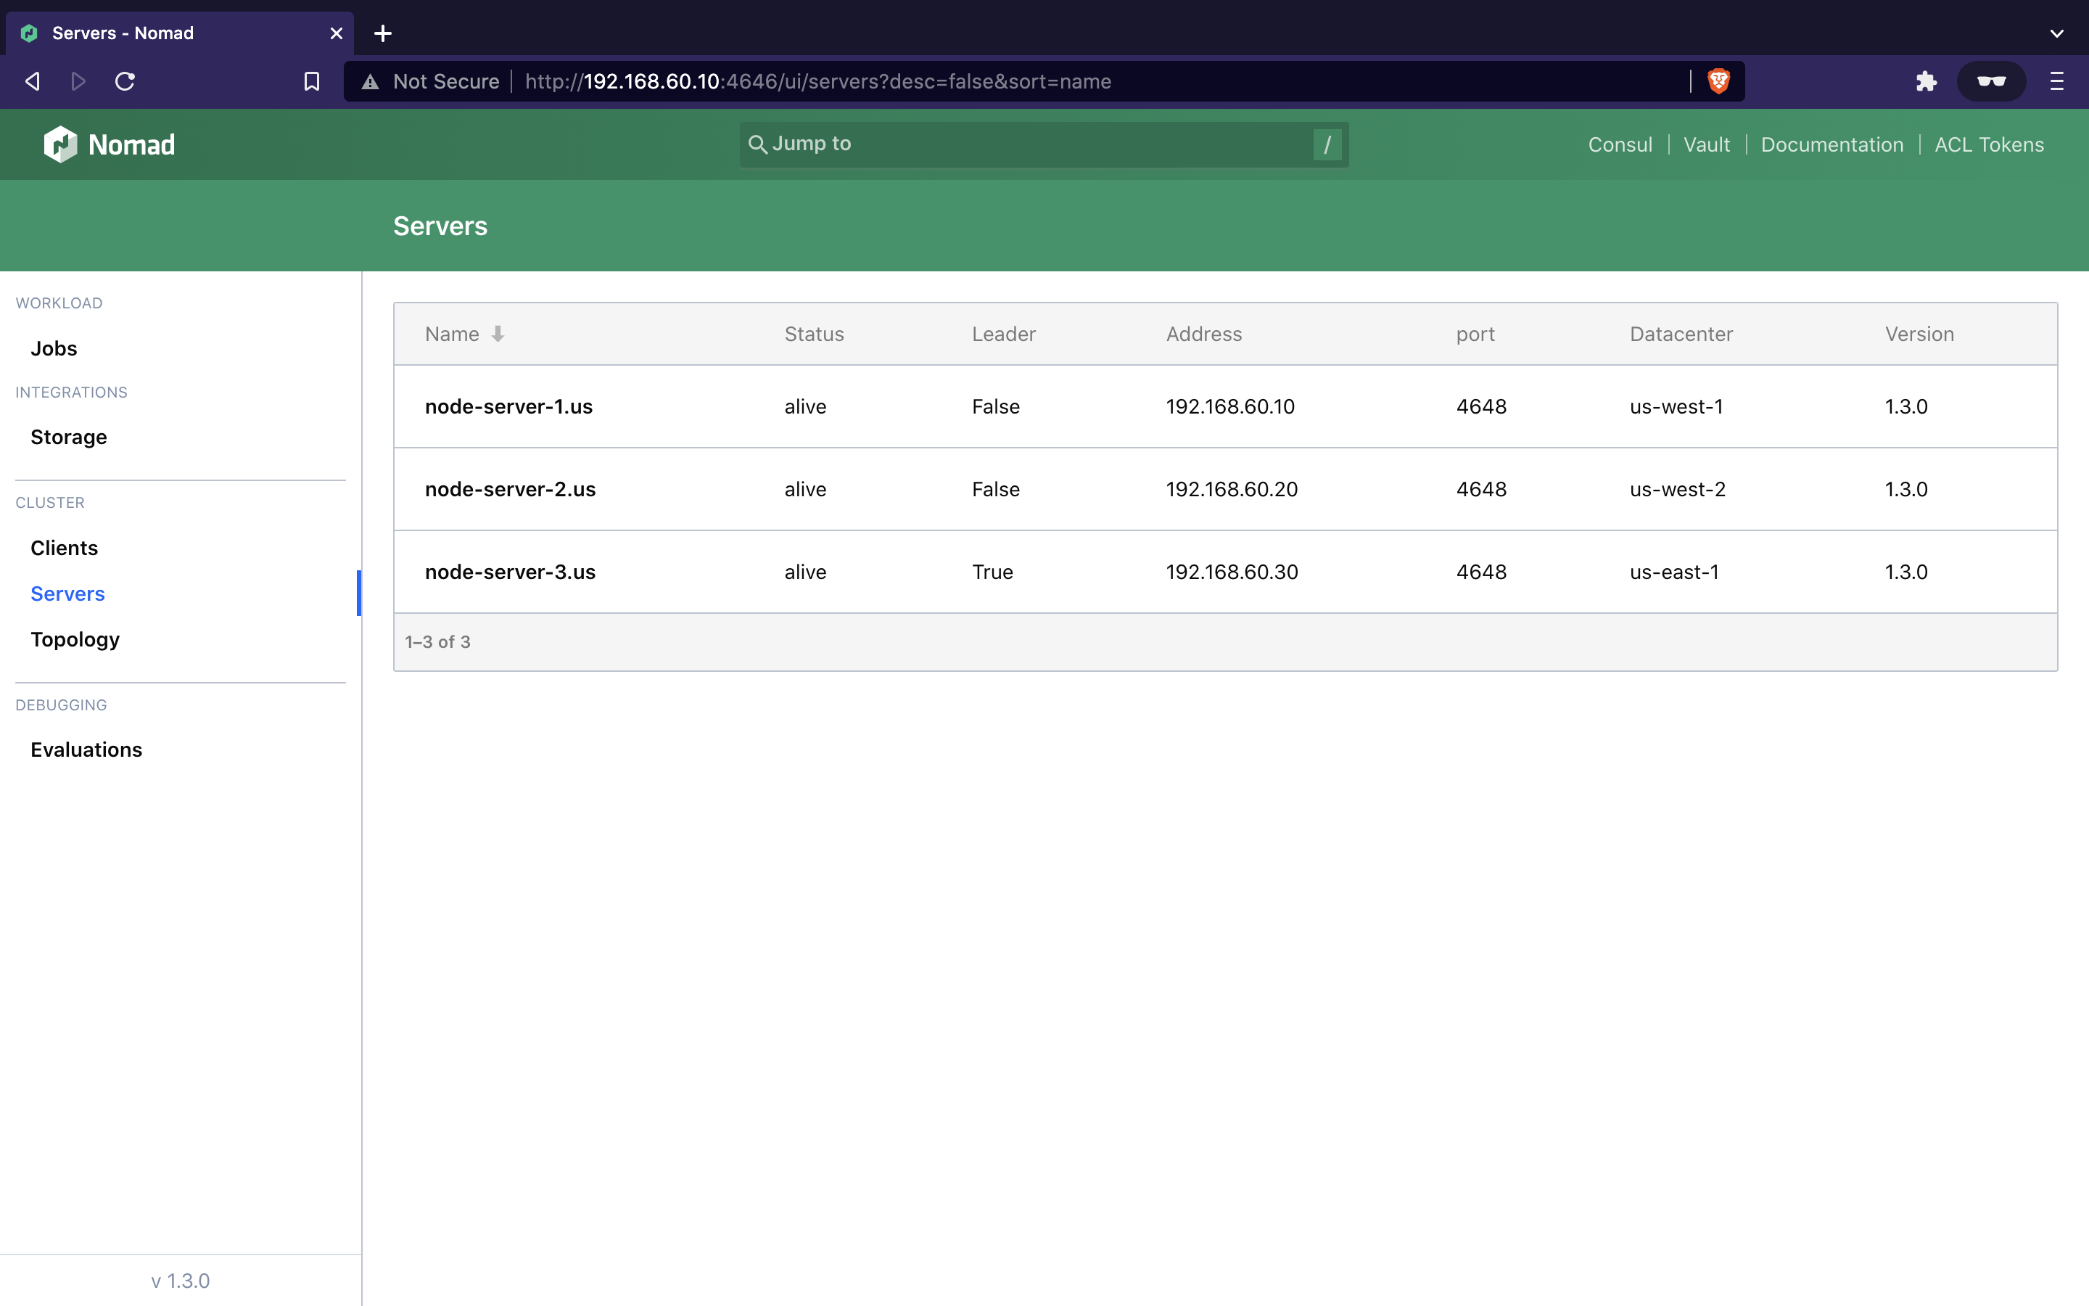Viewport: 2089px width, 1306px height.
Task: Click the us-east-1 datacenter cell
Action: pyautogui.click(x=1674, y=572)
